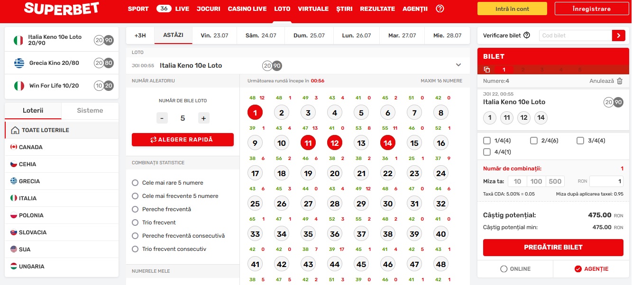632x285 pixels.
Task: Click the ALEGERE RAPIDĂ button
Action: [183, 140]
